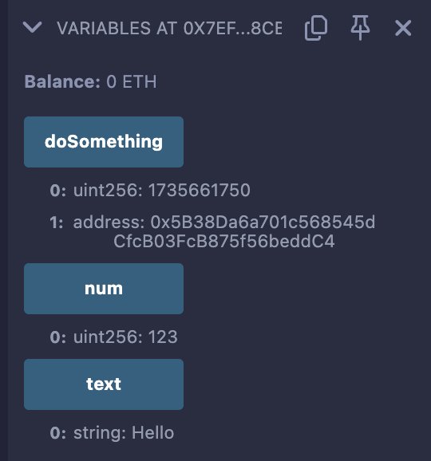The image size is (431, 461).
Task: Copy the contract address with copy icon
Action: click(x=316, y=28)
